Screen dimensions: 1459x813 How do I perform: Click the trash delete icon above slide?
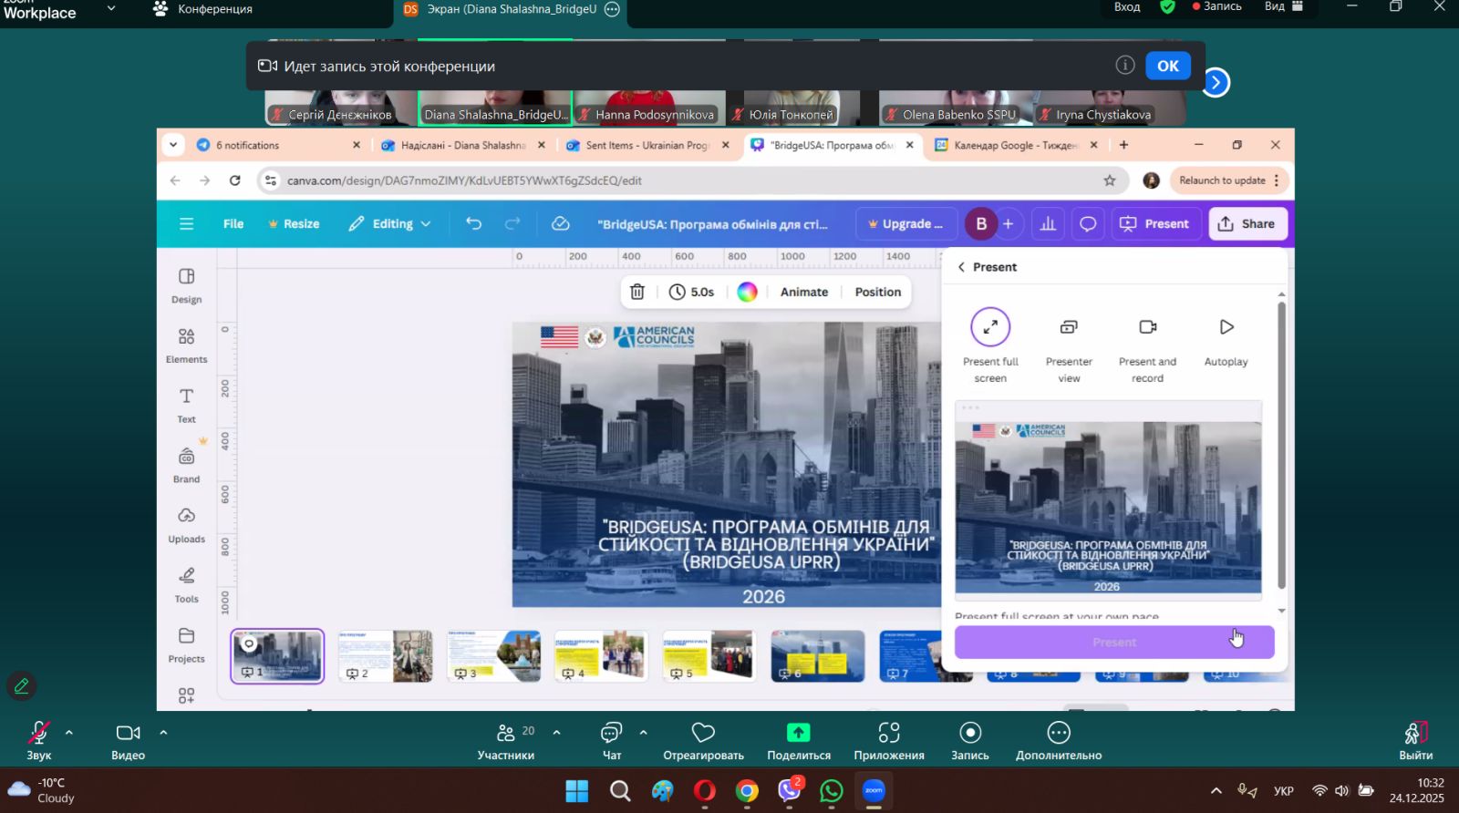click(x=637, y=292)
